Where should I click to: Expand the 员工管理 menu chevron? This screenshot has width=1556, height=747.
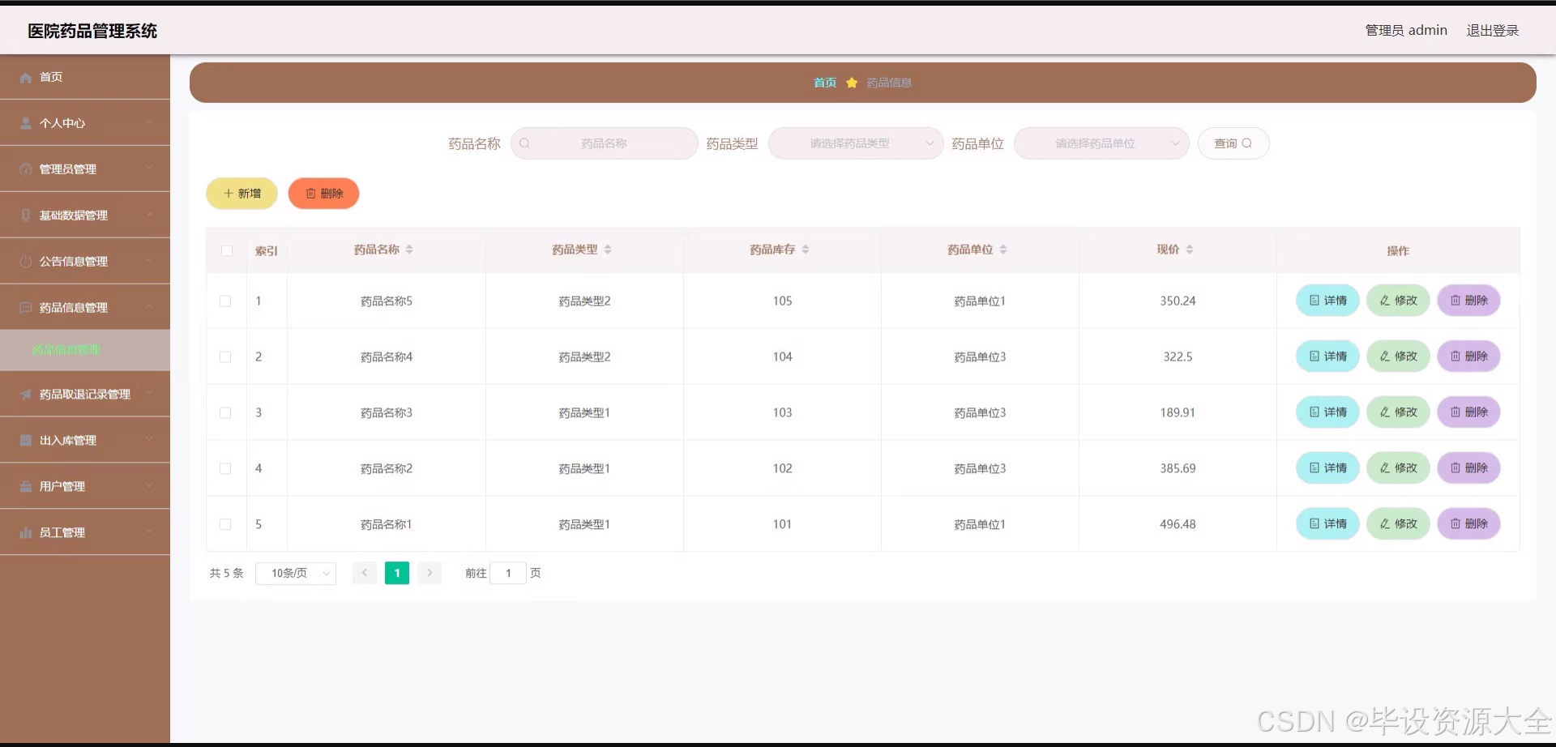(x=149, y=532)
